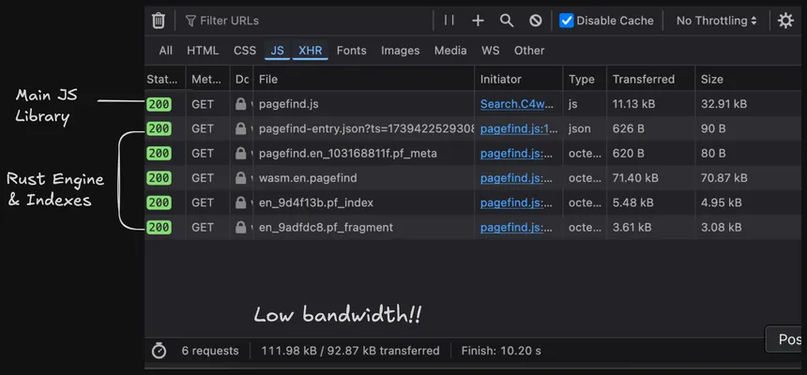Filter requests by Images
807x375 pixels.
(x=401, y=51)
